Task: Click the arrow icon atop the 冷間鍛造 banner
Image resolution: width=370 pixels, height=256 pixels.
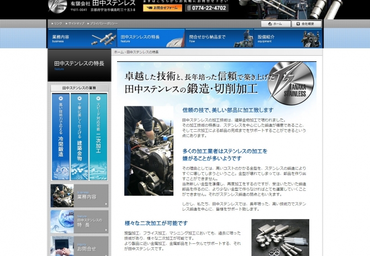Action: click(61, 98)
